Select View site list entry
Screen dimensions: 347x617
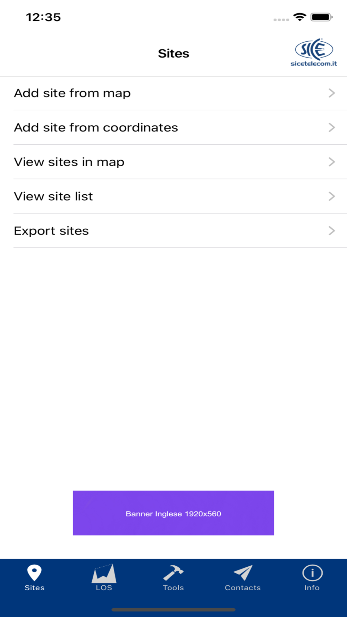tap(53, 196)
